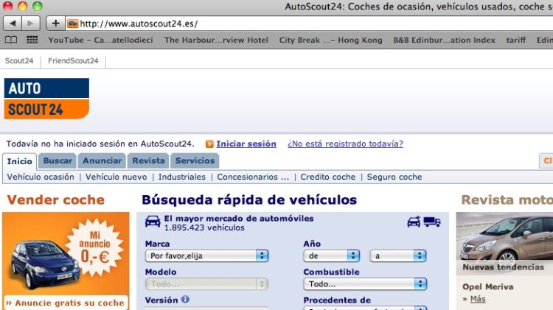Add bookmark with the plus button
This screenshot has height=310, width=553.
click(55, 24)
